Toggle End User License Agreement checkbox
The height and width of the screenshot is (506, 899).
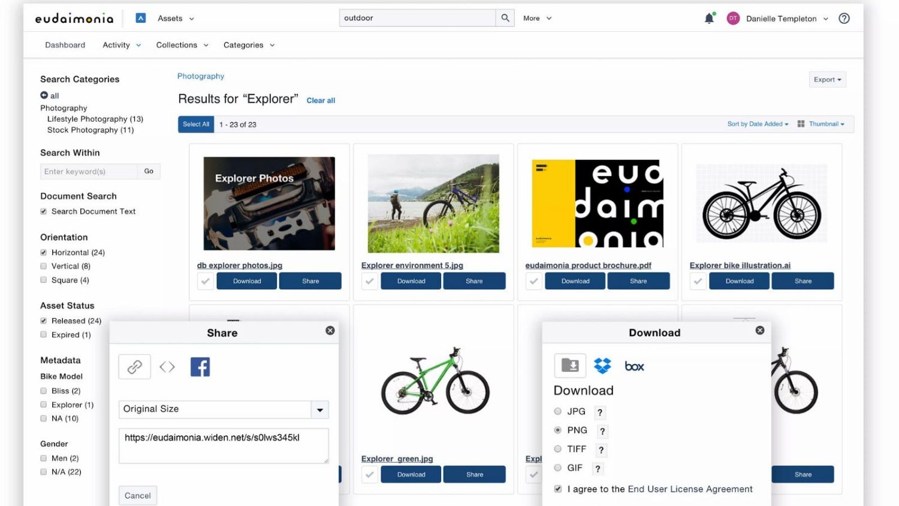[x=558, y=489]
